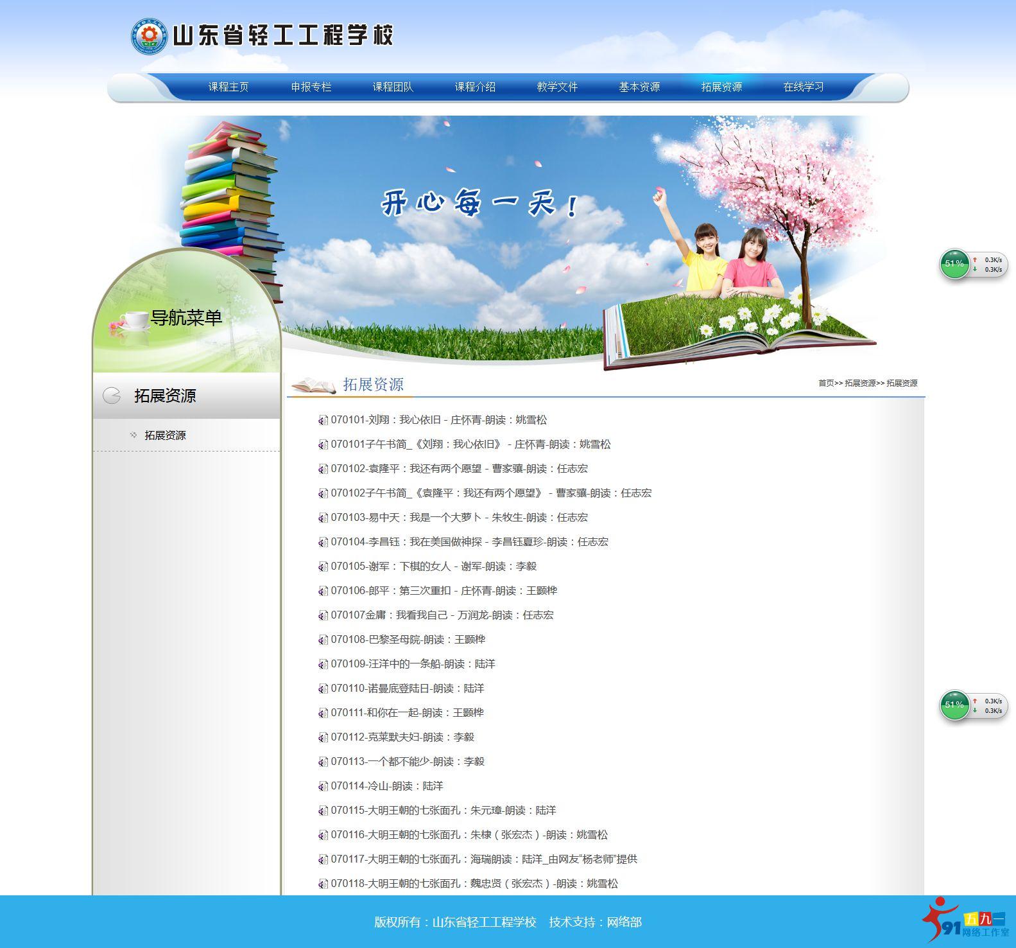Select 拓展资源 sidebar submenu link
The height and width of the screenshot is (948, 1016).
click(x=165, y=435)
